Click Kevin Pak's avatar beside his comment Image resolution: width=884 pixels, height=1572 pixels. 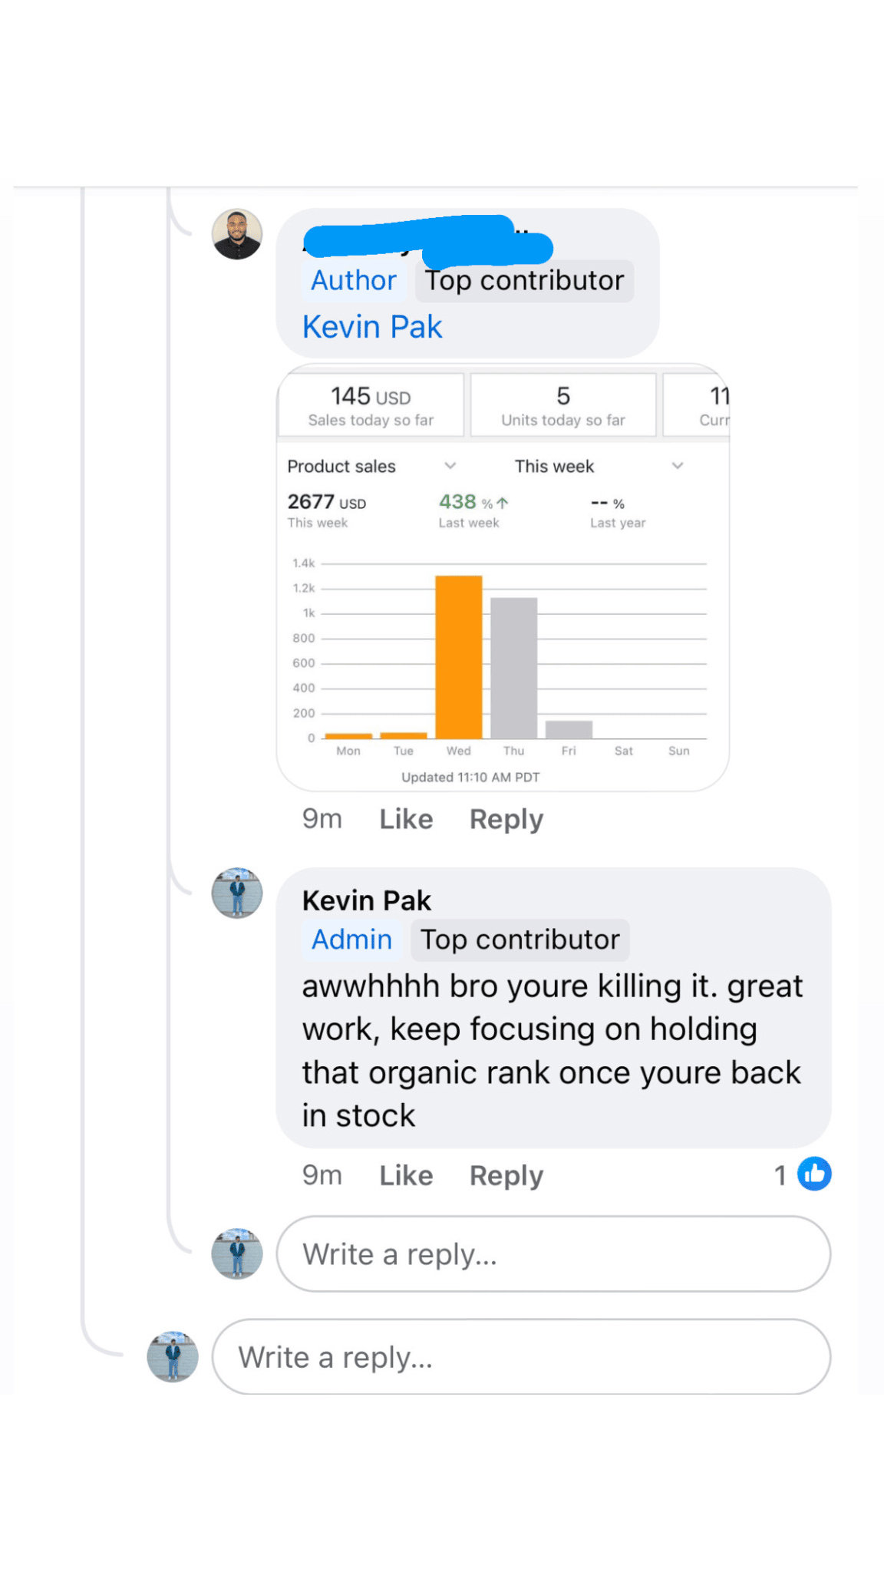(237, 893)
